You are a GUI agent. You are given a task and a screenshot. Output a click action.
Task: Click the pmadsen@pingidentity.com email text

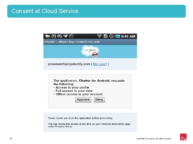[x=69, y=64]
